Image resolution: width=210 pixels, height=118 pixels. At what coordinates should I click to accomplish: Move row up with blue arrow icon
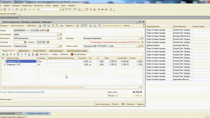point(22,54)
